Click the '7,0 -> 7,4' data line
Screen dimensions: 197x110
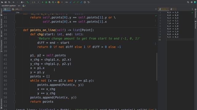tap(173, 23)
